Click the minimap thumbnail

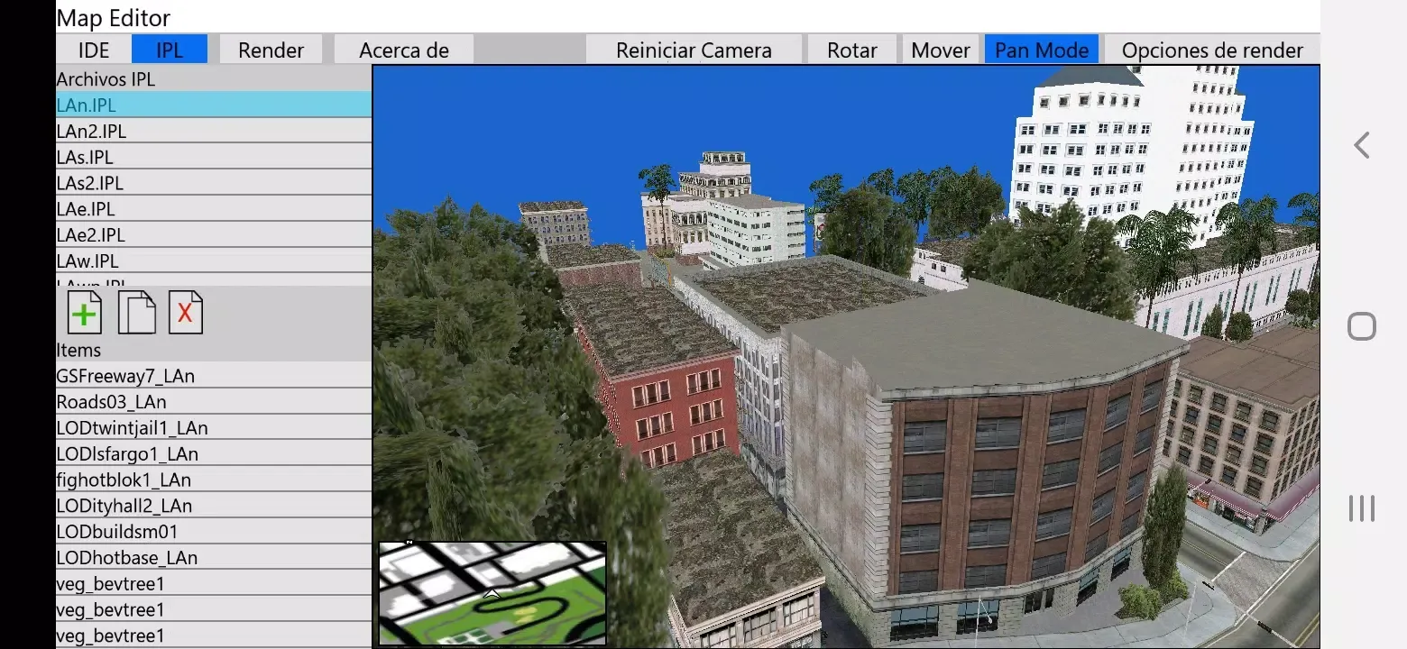click(x=492, y=592)
